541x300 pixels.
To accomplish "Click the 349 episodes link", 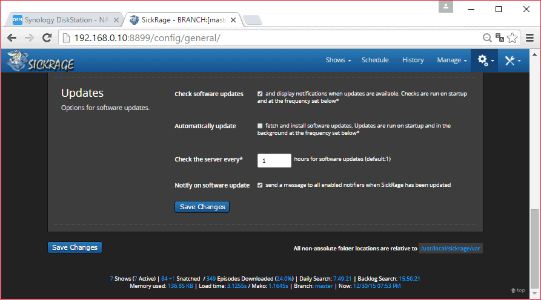I will coord(211,279).
